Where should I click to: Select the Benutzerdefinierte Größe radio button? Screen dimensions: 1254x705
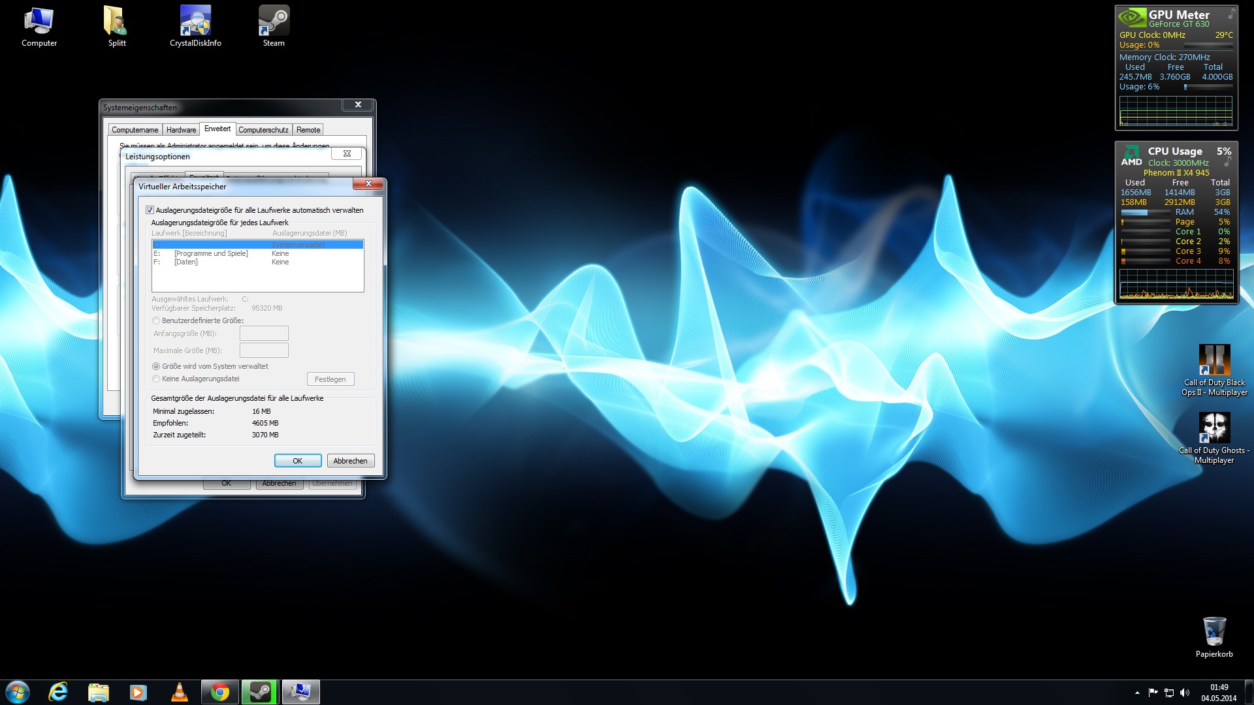pos(156,321)
